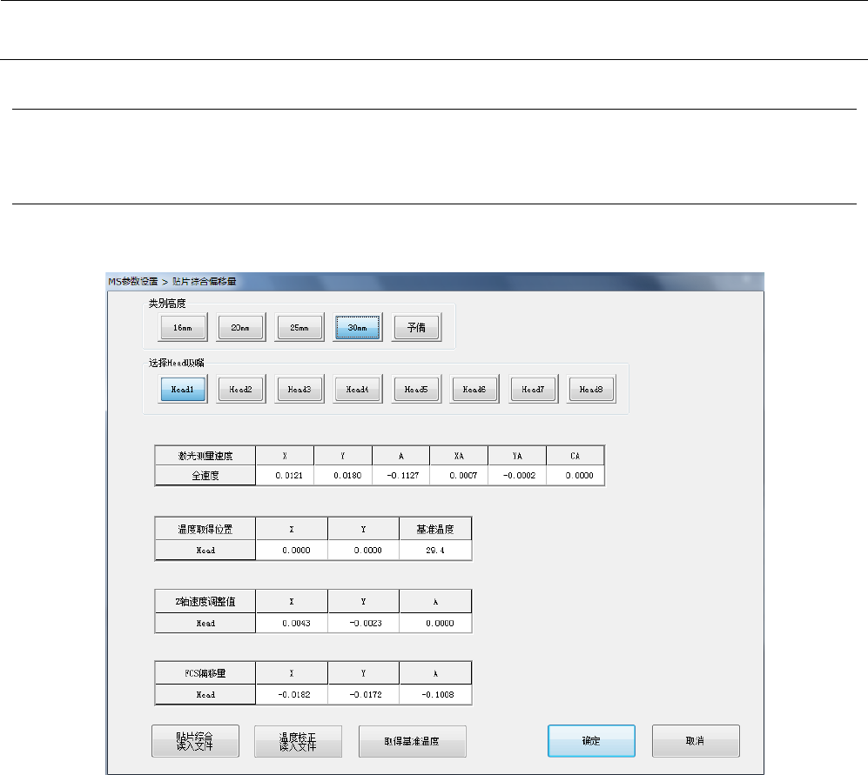Edit Z-axis speed adjustment Y value -0.0023

363,623
